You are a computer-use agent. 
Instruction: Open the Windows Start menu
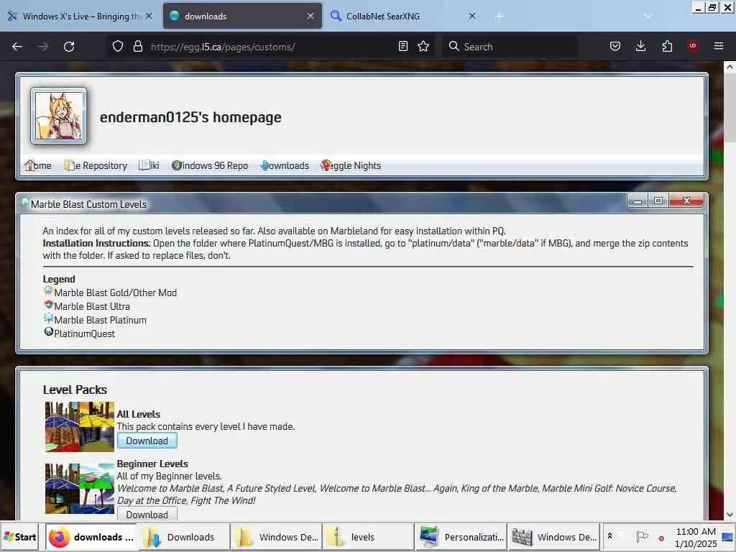pyautogui.click(x=19, y=536)
